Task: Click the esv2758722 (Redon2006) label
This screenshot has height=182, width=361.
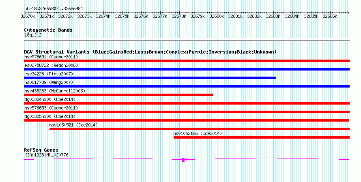Action: click(x=51, y=65)
